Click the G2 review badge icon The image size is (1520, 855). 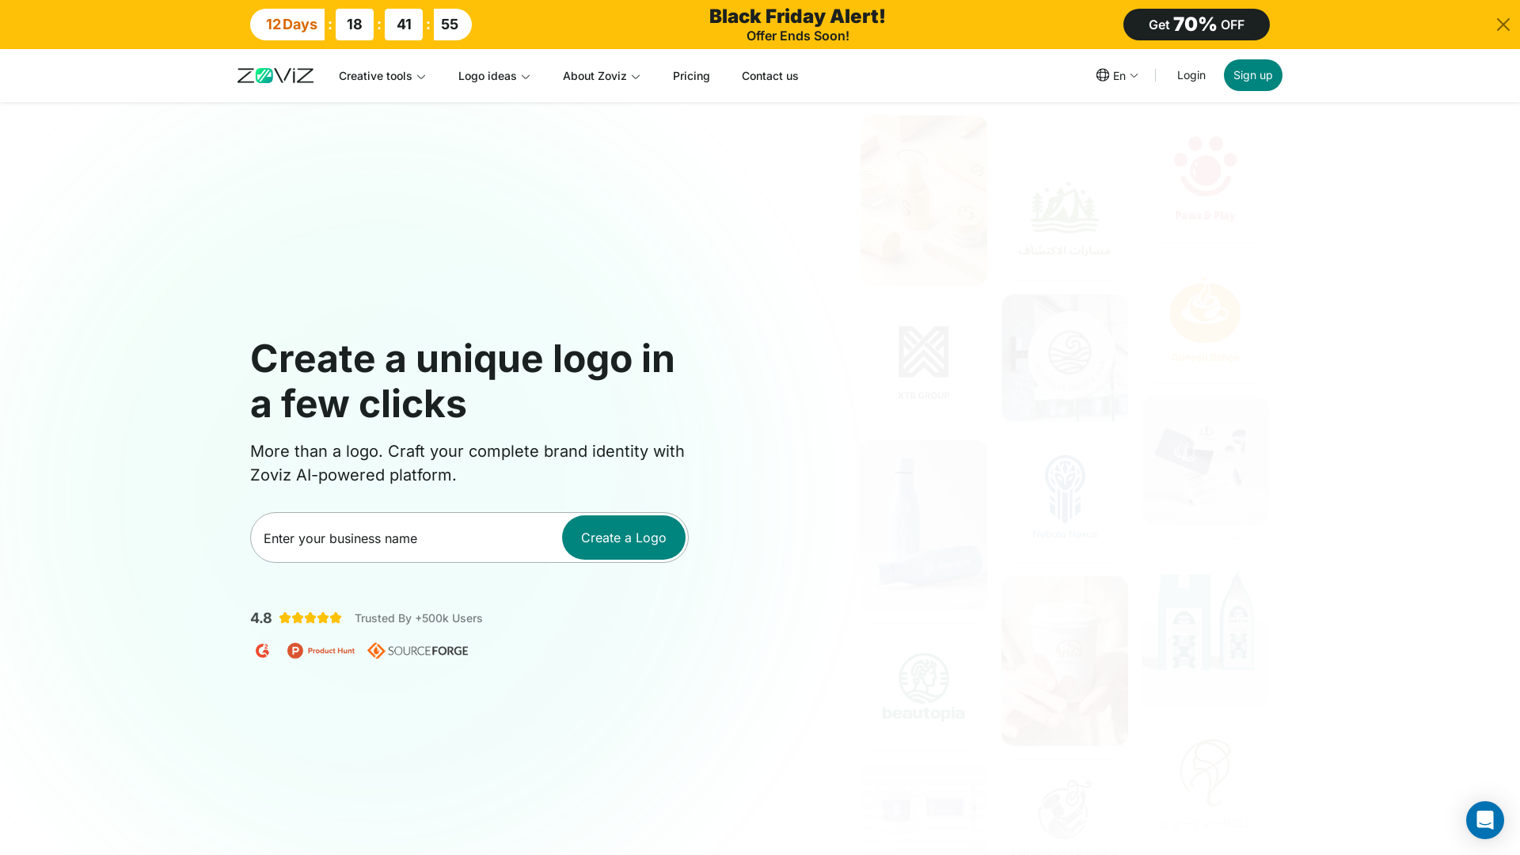263,651
